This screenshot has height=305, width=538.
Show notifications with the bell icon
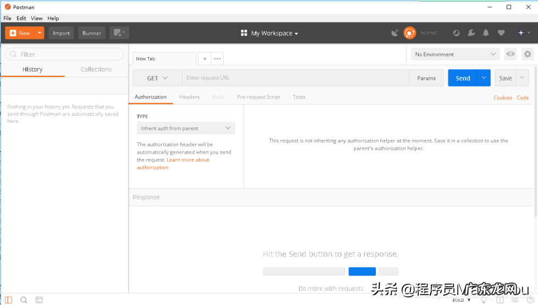coord(486,33)
